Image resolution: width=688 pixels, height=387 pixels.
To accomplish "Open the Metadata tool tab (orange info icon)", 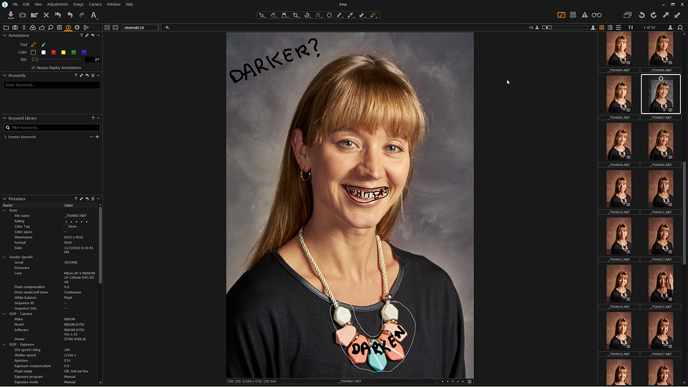I will click(x=68, y=27).
